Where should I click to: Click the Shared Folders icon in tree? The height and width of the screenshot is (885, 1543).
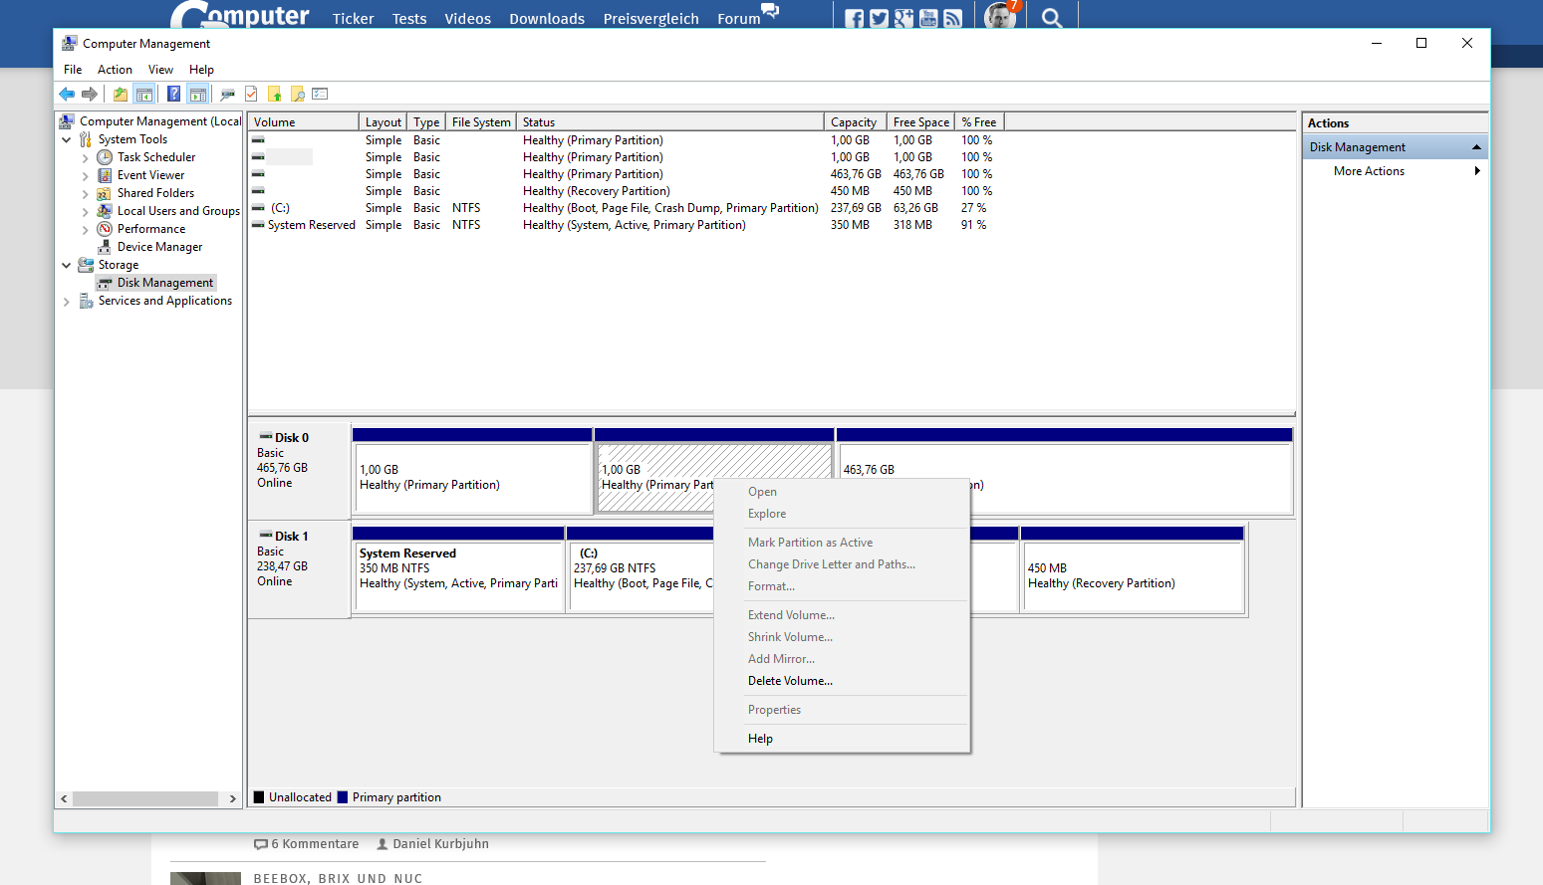(105, 193)
